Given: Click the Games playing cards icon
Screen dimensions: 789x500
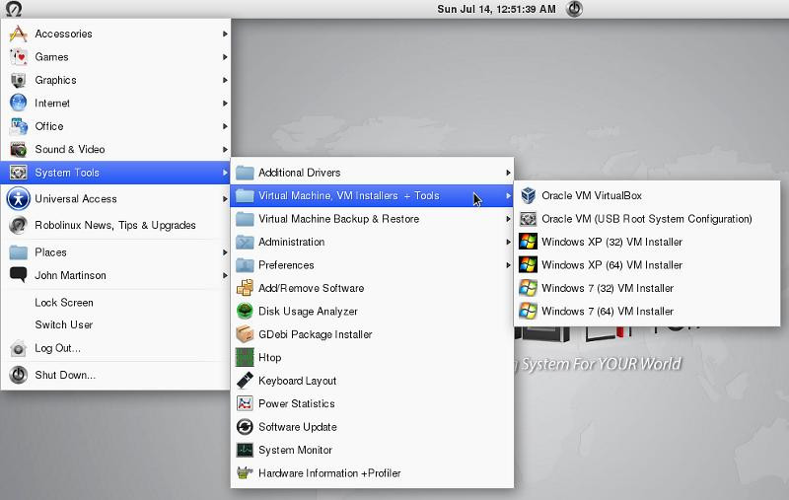Looking at the screenshot, I should (18, 57).
